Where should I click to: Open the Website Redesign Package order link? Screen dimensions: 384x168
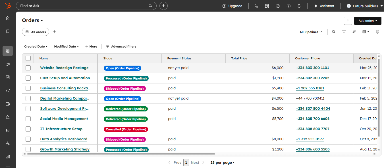click(64, 68)
